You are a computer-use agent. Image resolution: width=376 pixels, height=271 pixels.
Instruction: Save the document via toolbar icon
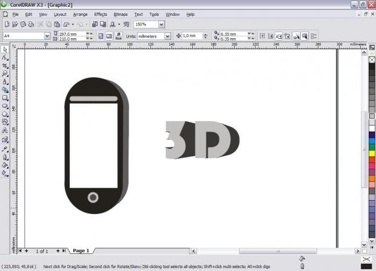coord(23,24)
